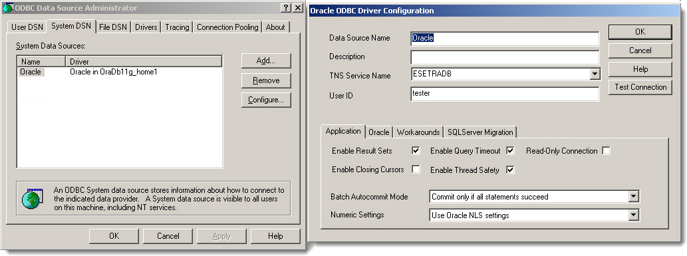687x256 pixels.
Task: Click the Data Source Name input field
Action: [x=505, y=39]
